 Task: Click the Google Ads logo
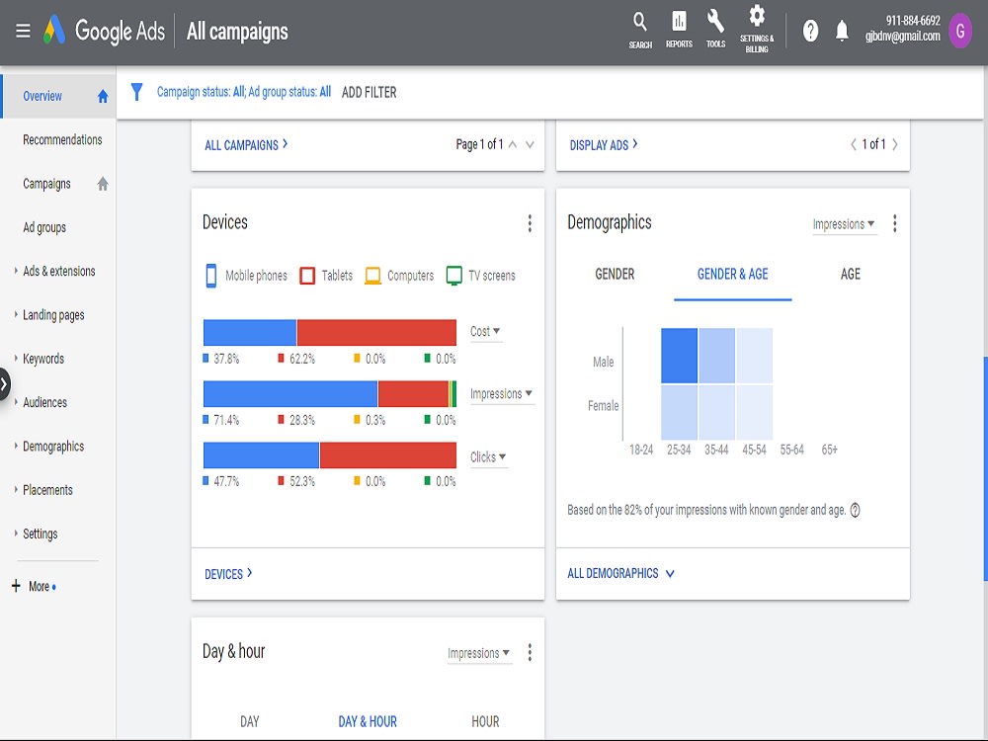(x=104, y=30)
